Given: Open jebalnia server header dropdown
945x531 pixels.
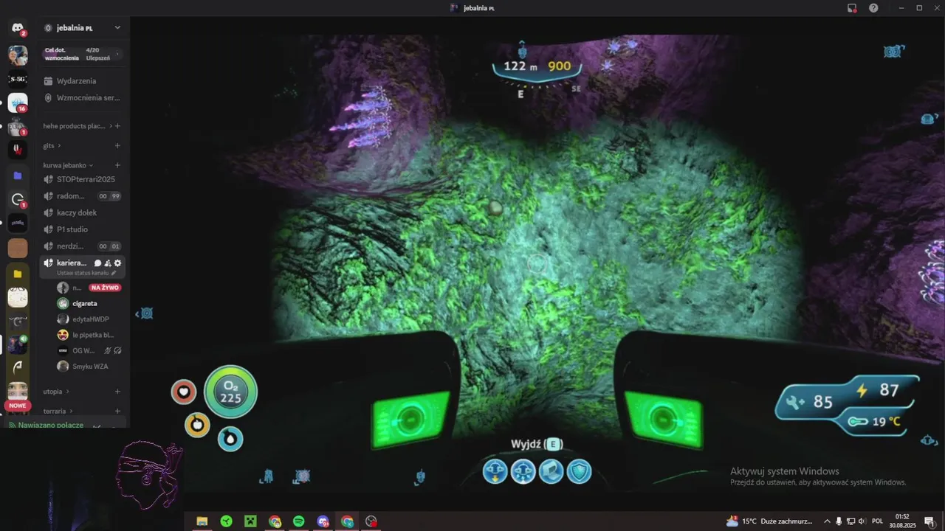Looking at the screenshot, I should point(83,28).
